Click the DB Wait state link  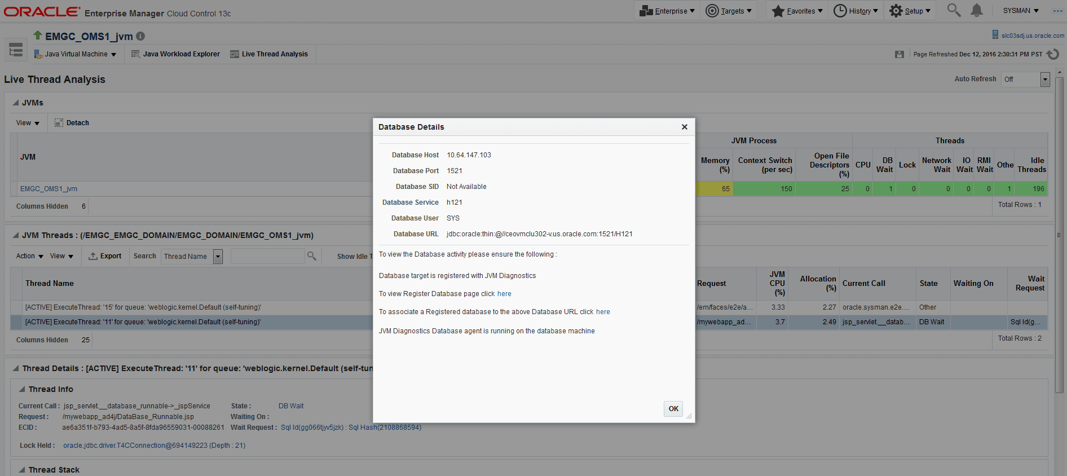tap(291, 406)
